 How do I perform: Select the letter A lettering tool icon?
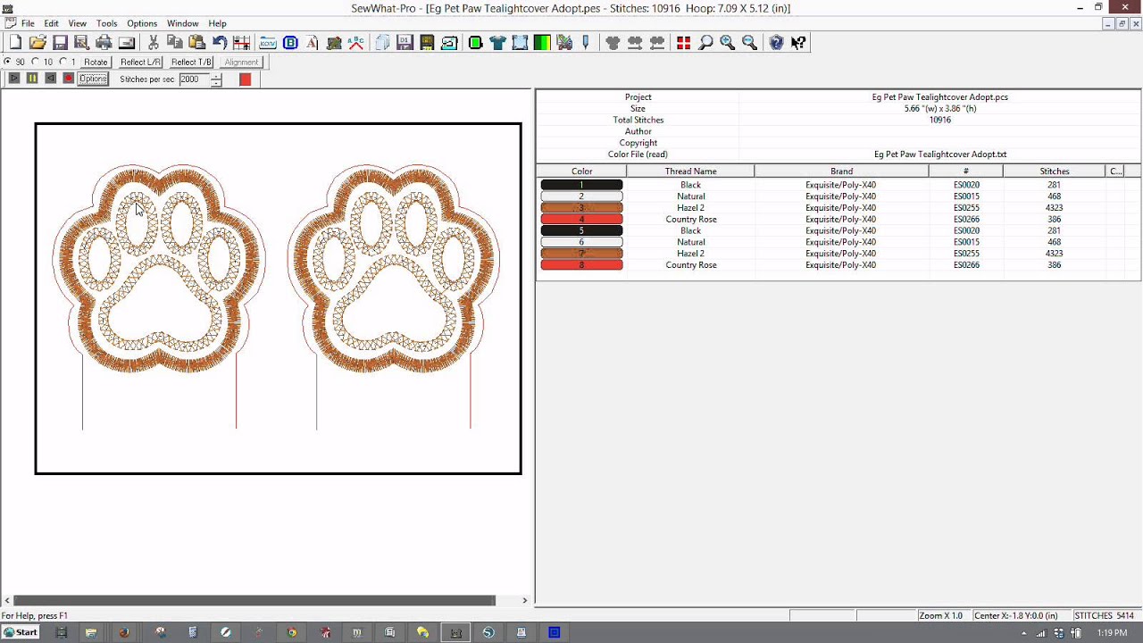313,42
